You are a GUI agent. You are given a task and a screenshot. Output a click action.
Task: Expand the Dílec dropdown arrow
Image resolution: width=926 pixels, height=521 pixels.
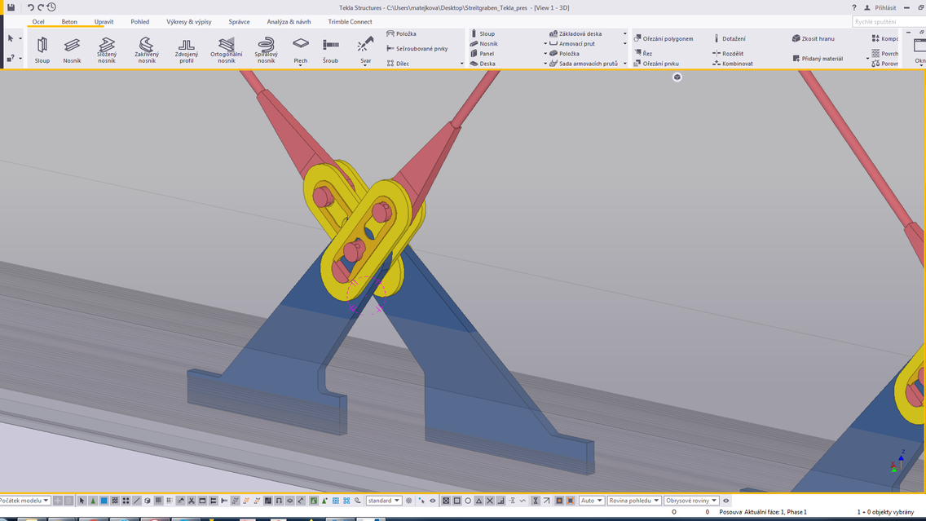click(x=462, y=64)
